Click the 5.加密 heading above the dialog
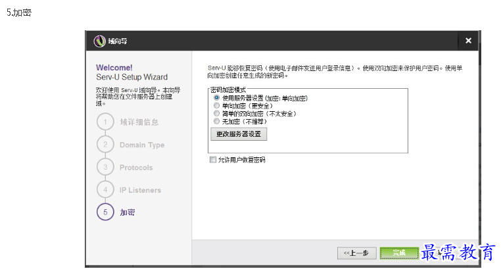The height and width of the screenshot is (273, 501). pyautogui.click(x=19, y=12)
